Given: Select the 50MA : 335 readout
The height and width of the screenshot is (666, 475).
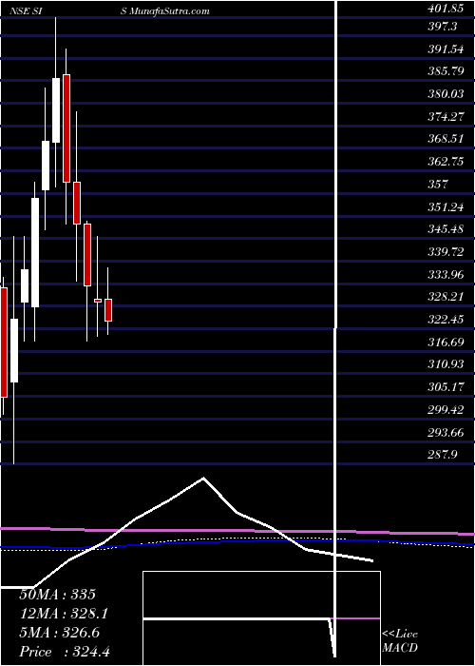Looking at the screenshot, I should [58, 595].
